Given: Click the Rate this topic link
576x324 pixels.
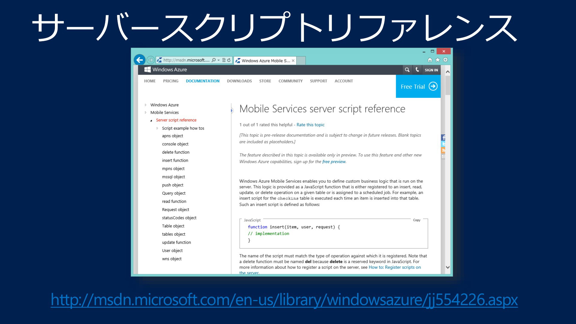Looking at the screenshot, I should (310, 125).
